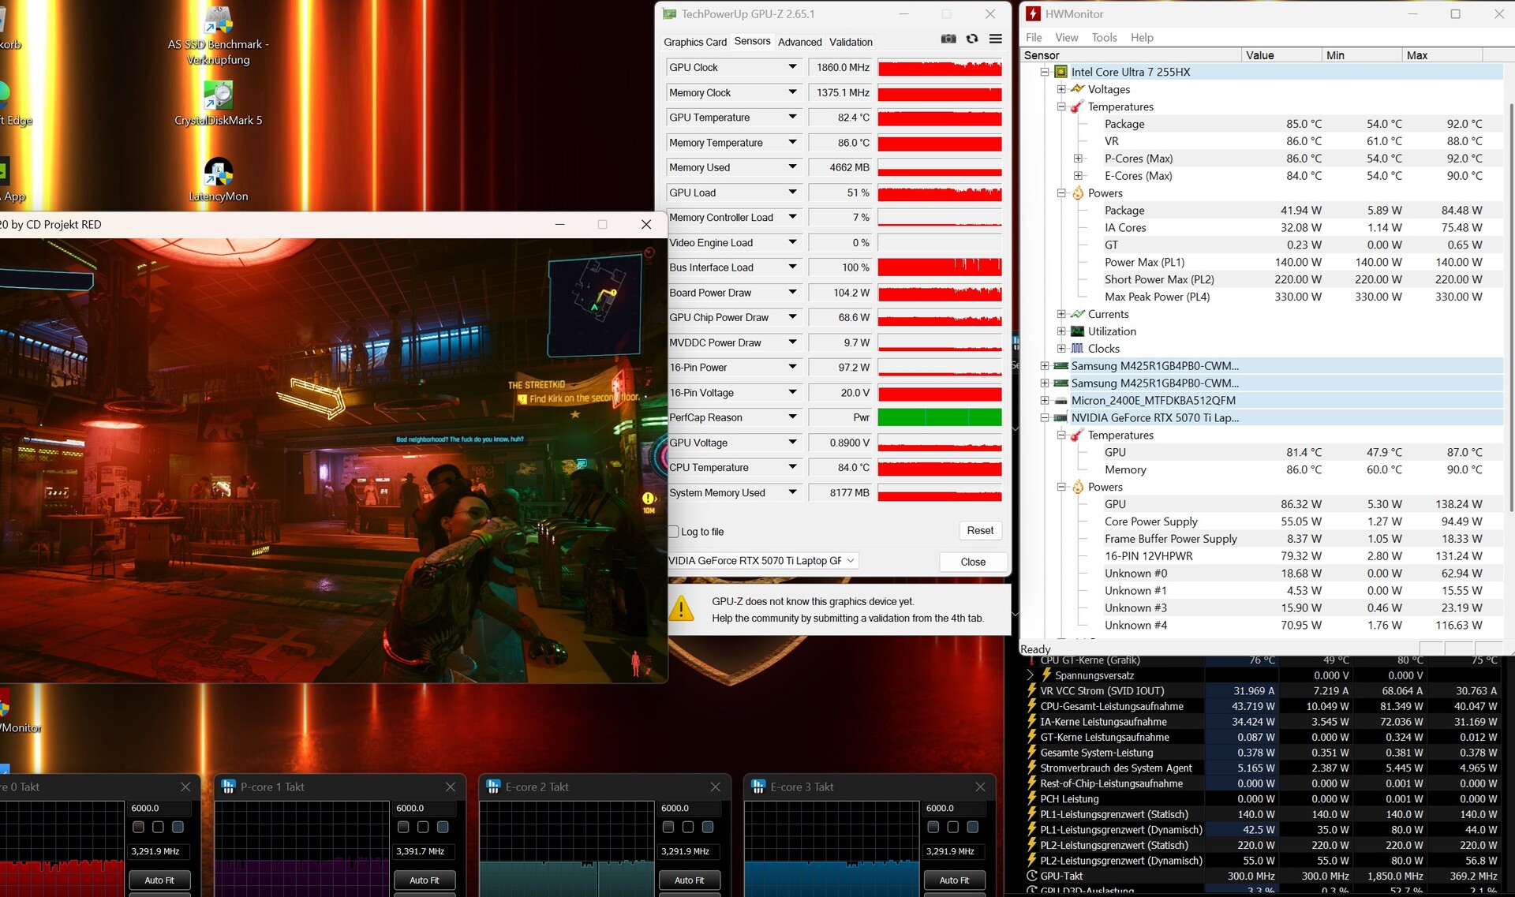The height and width of the screenshot is (897, 1515).
Task: Click Auto Fit in E-core 3 Takt graph
Action: pos(954,880)
